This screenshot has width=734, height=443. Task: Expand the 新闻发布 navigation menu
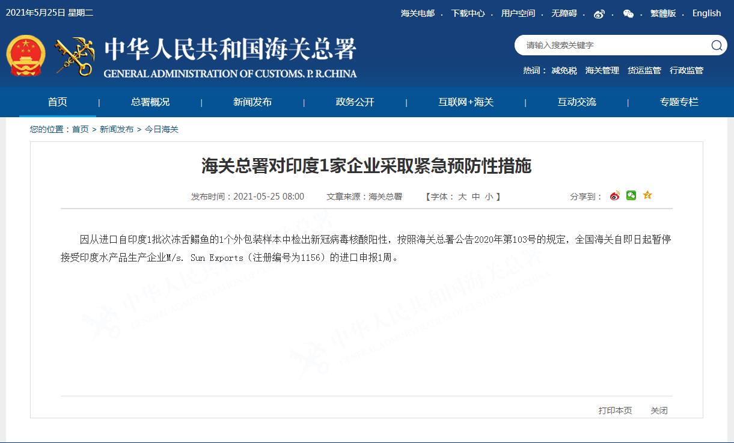click(252, 102)
